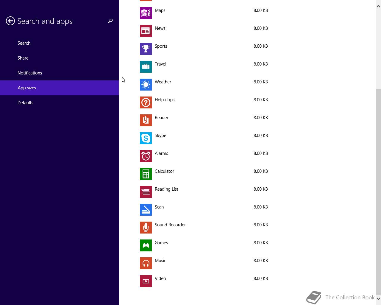Click the Alarms app name

[x=161, y=153]
